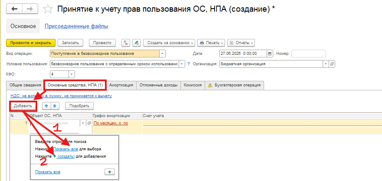The image size is (382, 181).
Task: Open object card icon in Объект ОС cell
Action: (x=89, y=123)
